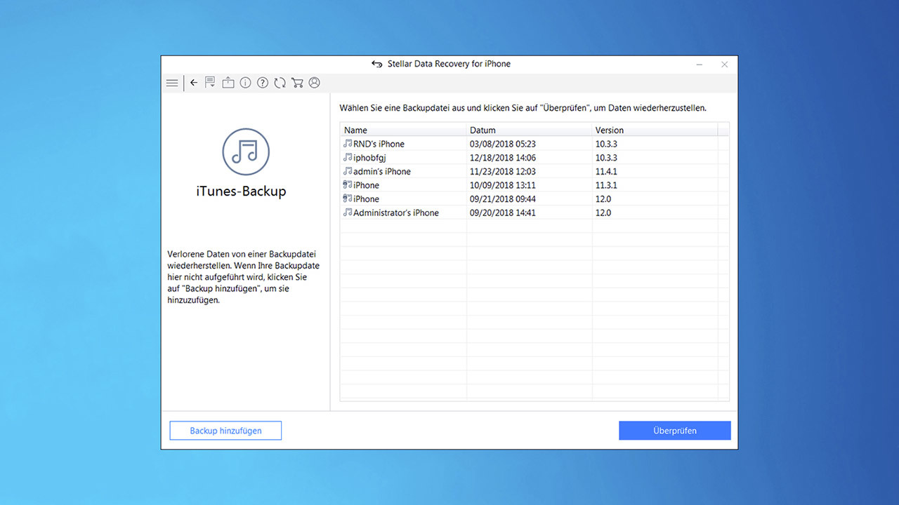Click the backup icon beside admin's iPhone
This screenshot has height=505, width=899.
347,171
